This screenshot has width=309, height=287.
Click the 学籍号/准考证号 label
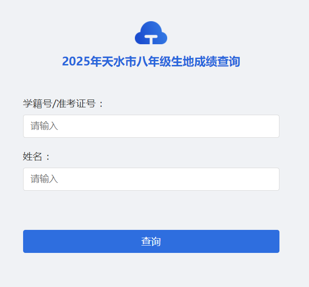[x=64, y=104]
